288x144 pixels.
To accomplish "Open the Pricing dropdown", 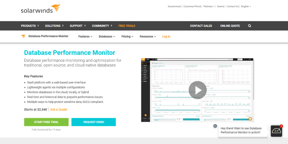I will click(127, 37).
